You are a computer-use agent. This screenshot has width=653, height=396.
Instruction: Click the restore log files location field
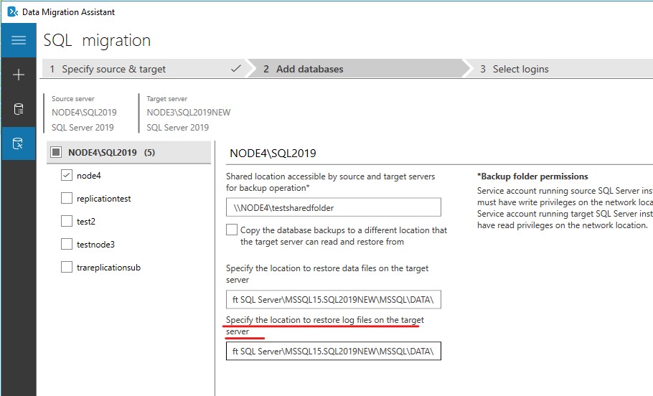pyautogui.click(x=334, y=351)
